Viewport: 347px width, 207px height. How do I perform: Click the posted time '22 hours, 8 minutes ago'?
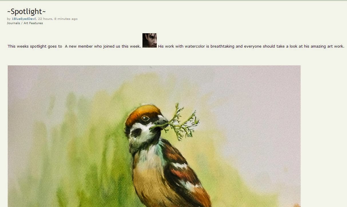pos(58,19)
